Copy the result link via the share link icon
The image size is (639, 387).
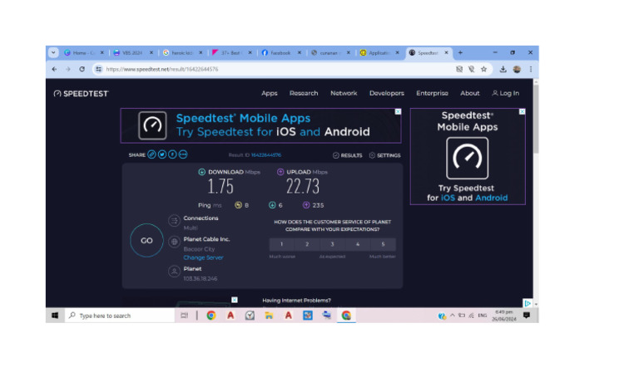(x=151, y=154)
